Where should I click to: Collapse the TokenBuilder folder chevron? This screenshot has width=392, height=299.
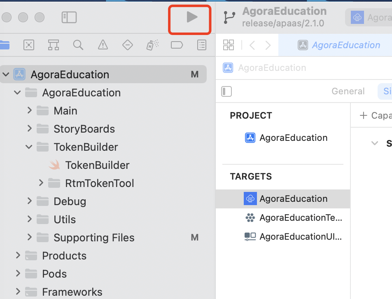[29, 147]
